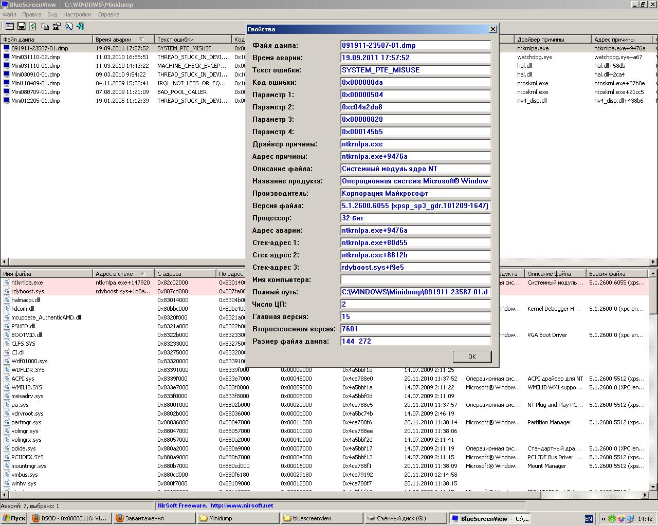
Task: Close the Свойства dialog with X
Action: coord(492,29)
